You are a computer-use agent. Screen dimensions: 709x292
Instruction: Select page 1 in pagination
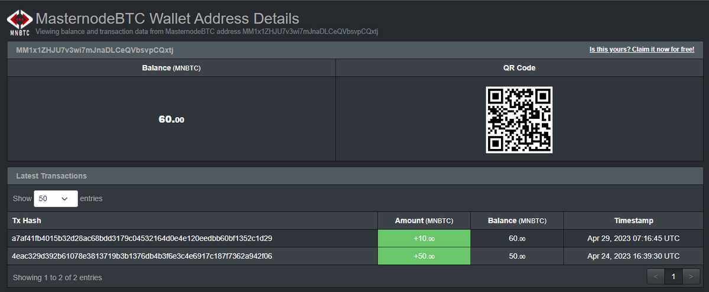point(673,276)
